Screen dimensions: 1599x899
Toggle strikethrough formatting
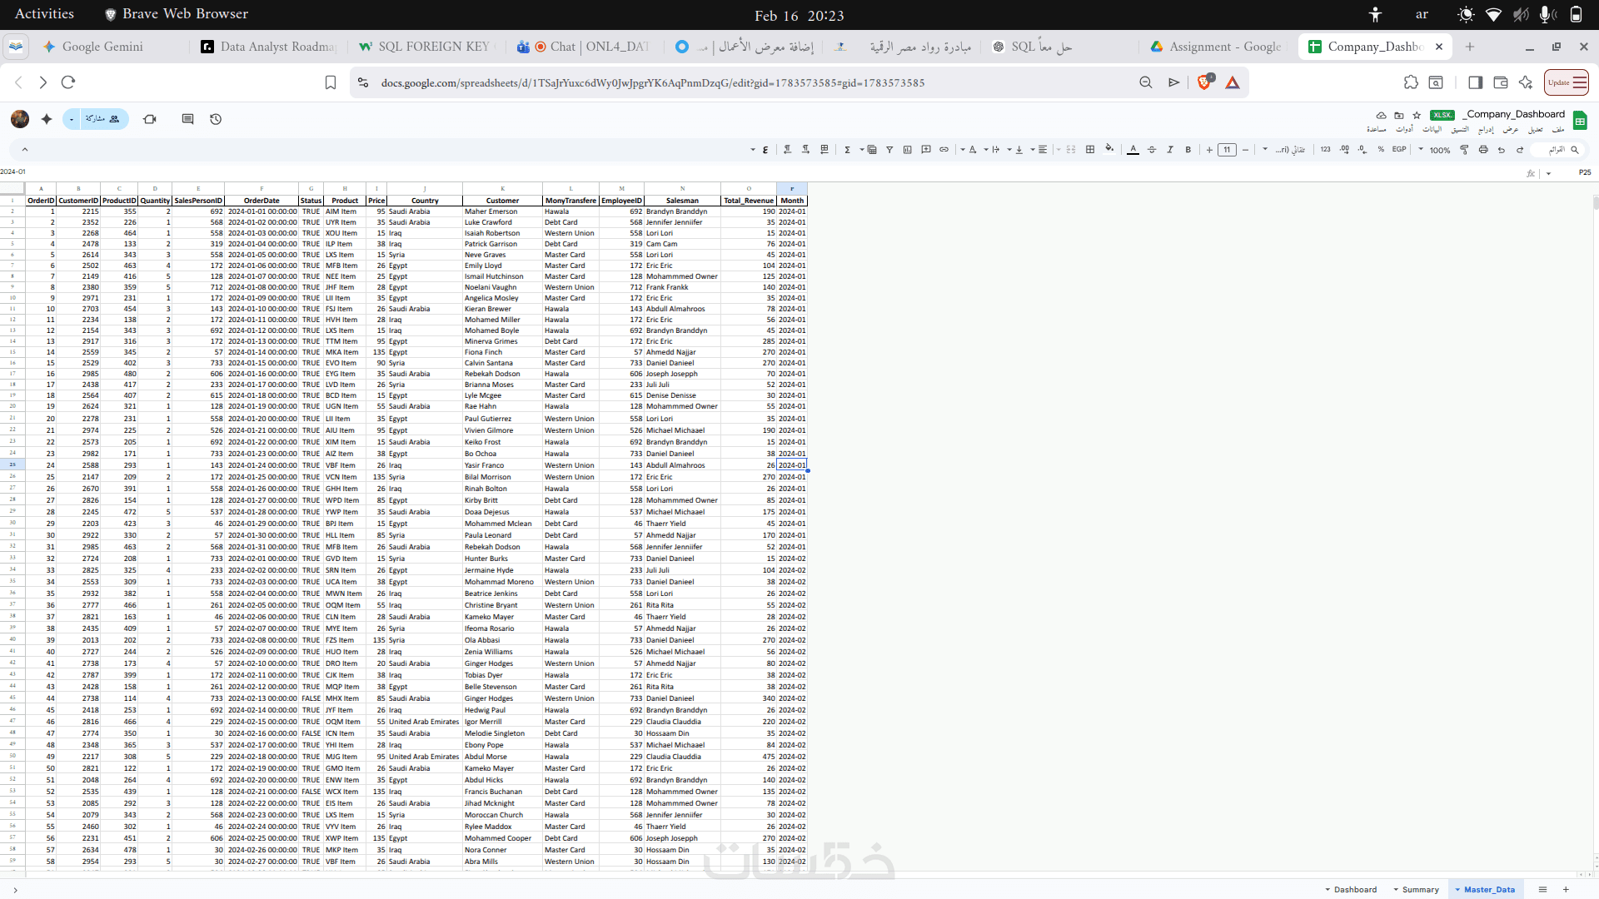(x=1152, y=150)
